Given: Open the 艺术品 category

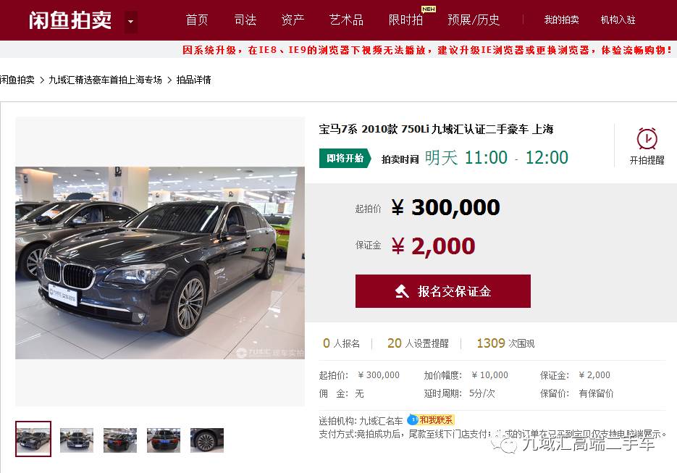Looking at the screenshot, I should coord(346,20).
